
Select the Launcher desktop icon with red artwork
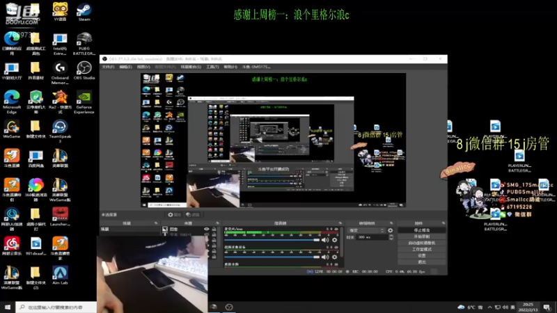tap(60, 217)
